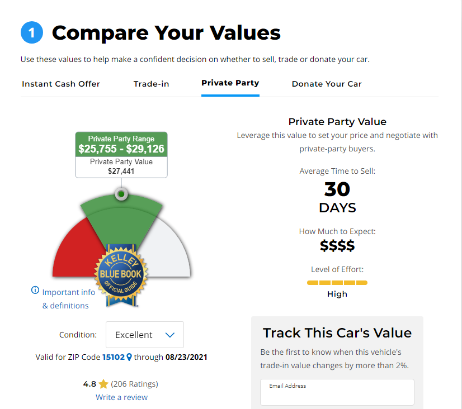Click the blue step number 1 circle

31,33
